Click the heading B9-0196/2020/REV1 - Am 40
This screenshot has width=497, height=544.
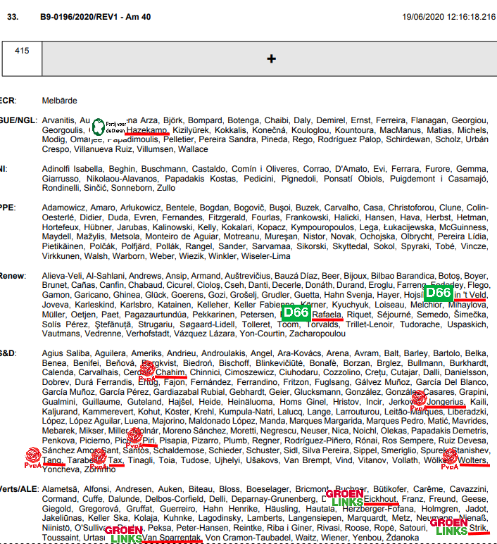(96, 17)
